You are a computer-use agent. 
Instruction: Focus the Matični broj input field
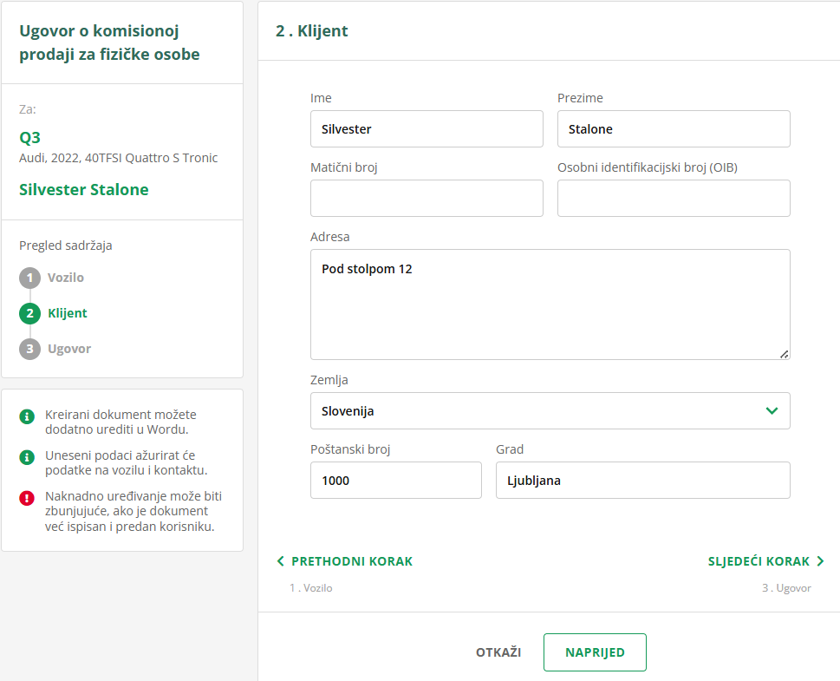427,198
